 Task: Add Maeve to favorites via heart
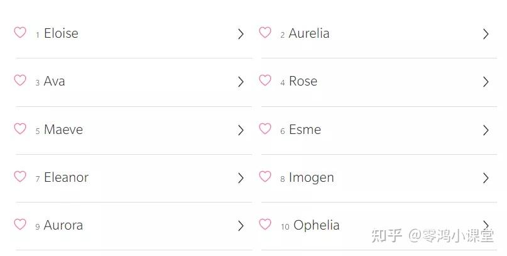click(20, 129)
